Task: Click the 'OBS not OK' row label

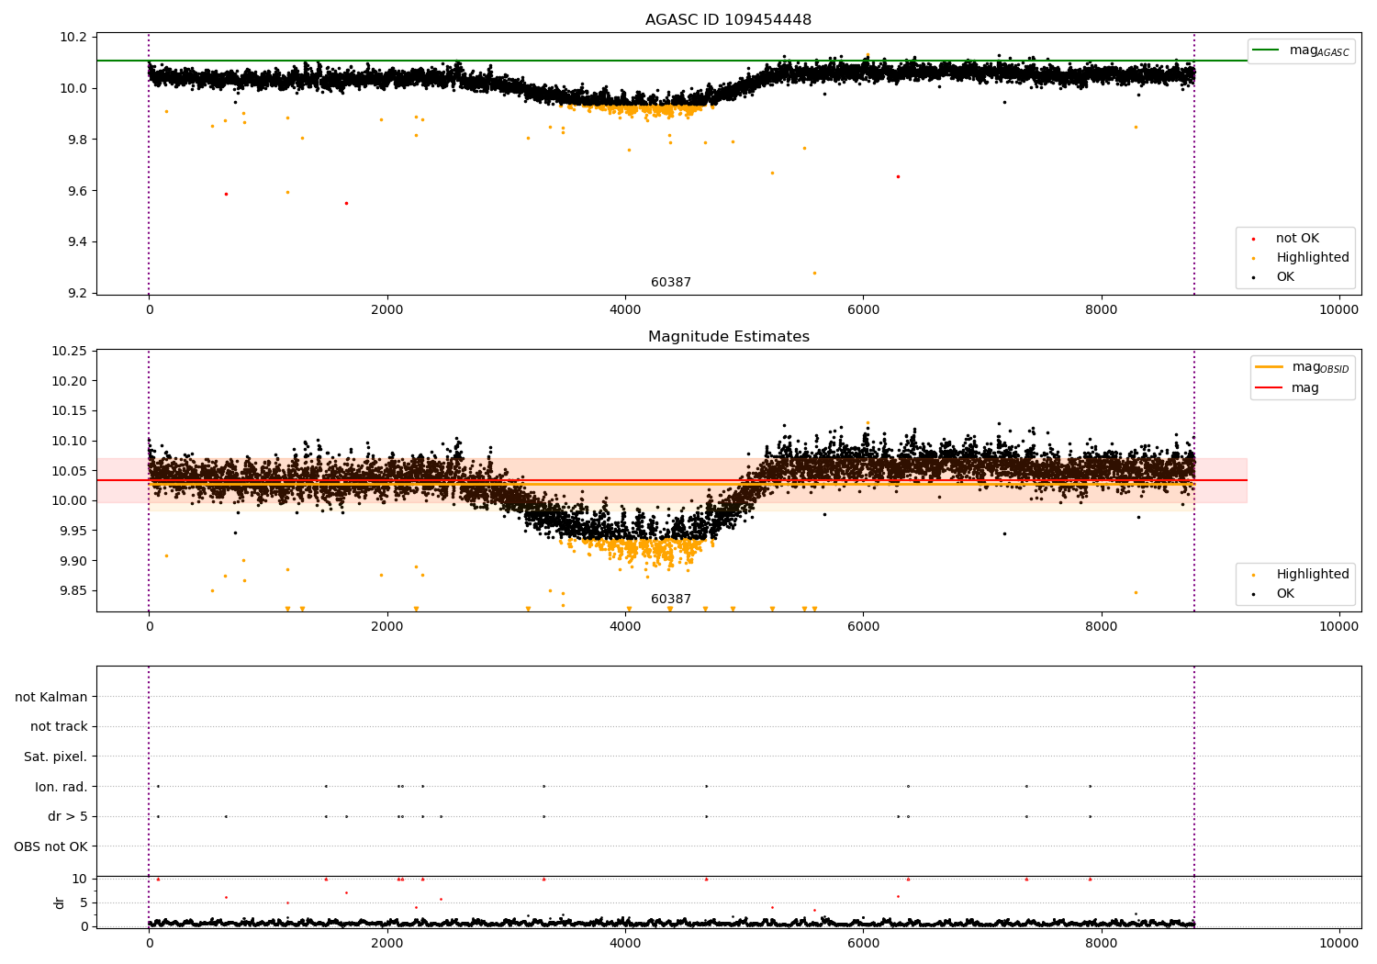Action: pos(50,846)
